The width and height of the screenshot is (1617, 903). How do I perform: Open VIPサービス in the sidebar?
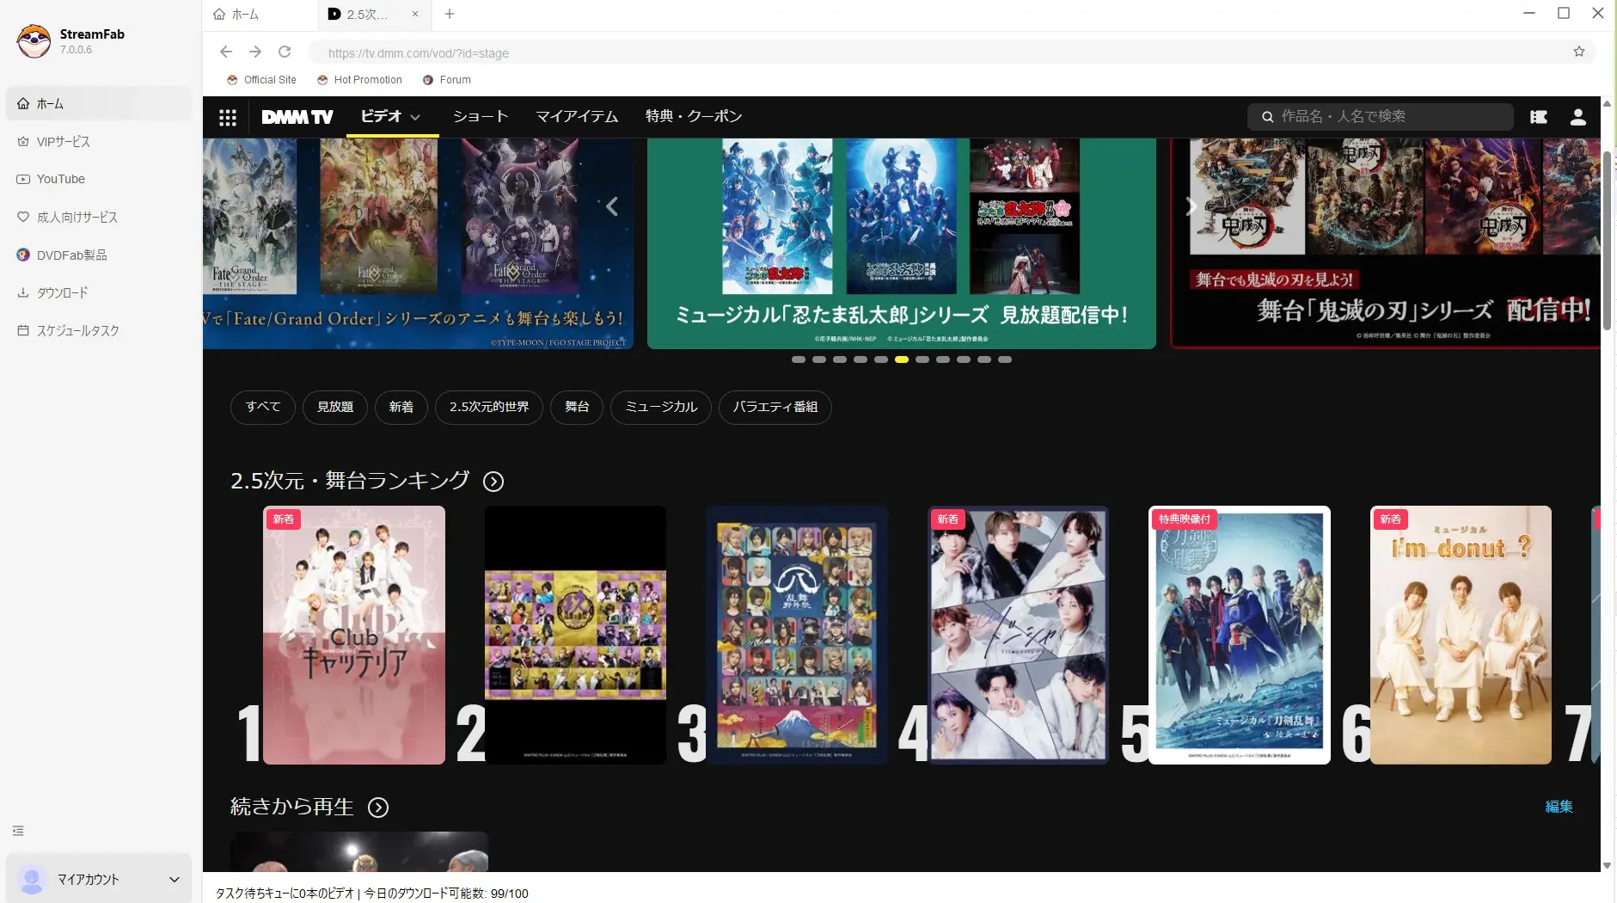pyautogui.click(x=98, y=141)
